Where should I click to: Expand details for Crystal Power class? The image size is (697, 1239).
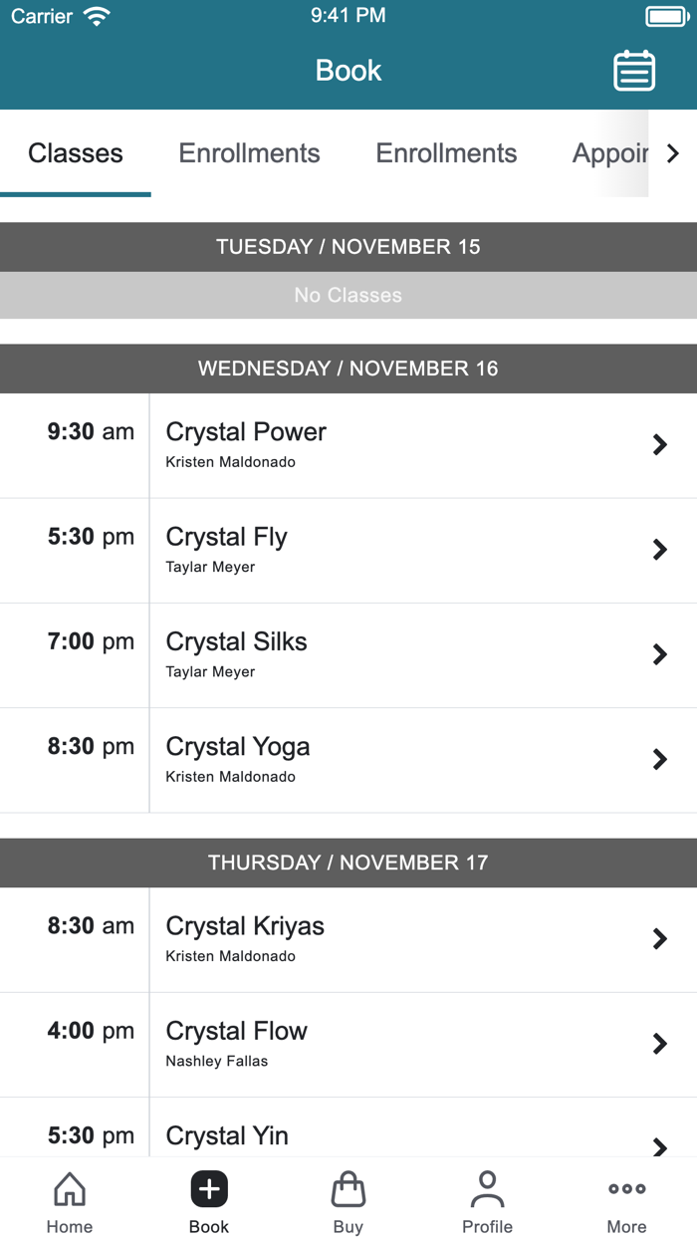pyautogui.click(x=659, y=445)
